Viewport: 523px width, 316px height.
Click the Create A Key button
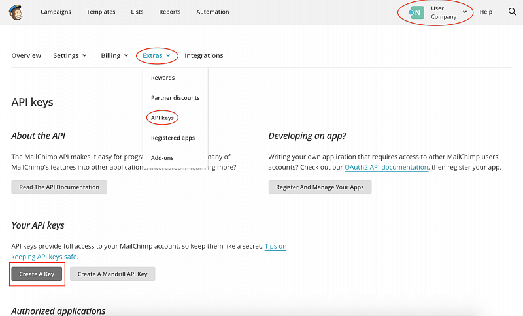click(37, 274)
